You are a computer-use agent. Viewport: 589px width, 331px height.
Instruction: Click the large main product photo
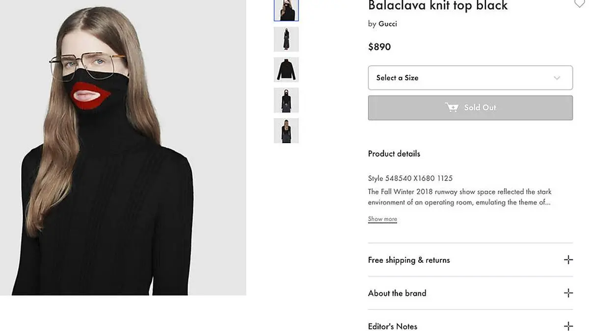coord(123,147)
